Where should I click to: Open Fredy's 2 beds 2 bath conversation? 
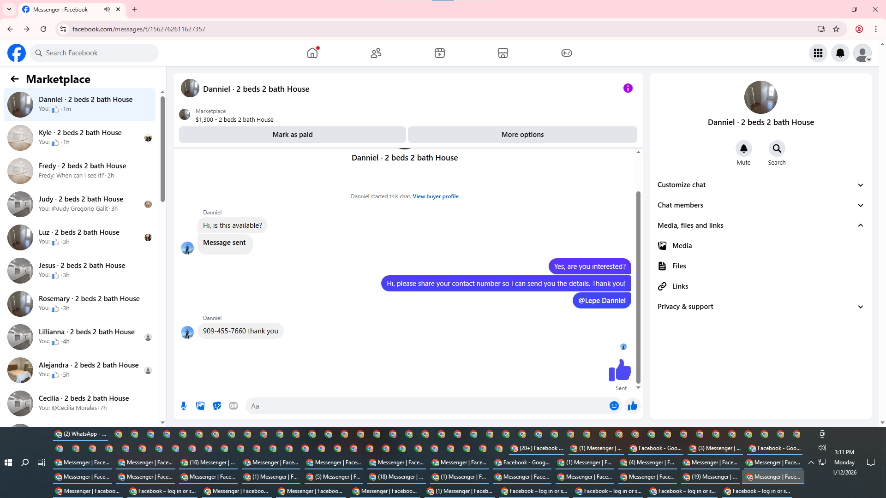[x=82, y=171]
